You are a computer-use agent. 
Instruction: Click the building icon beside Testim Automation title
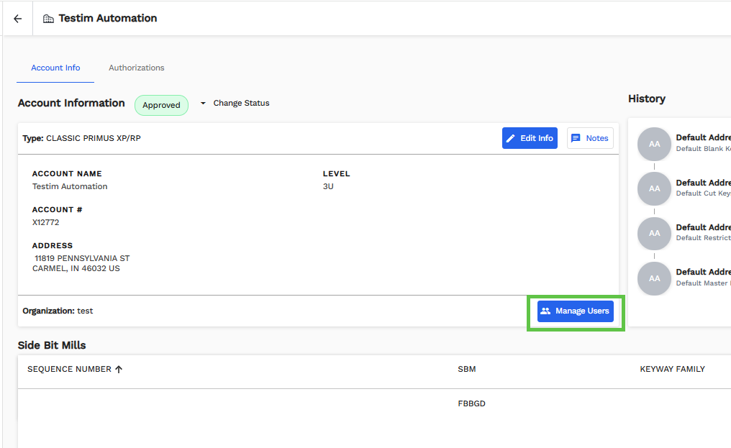click(48, 19)
